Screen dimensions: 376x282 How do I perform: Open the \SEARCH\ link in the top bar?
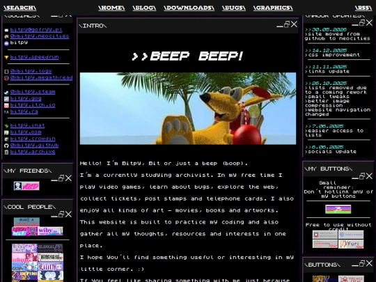[20, 8]
